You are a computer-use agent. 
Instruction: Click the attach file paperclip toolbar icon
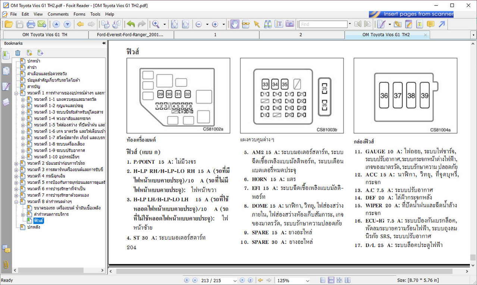(398, 24)
